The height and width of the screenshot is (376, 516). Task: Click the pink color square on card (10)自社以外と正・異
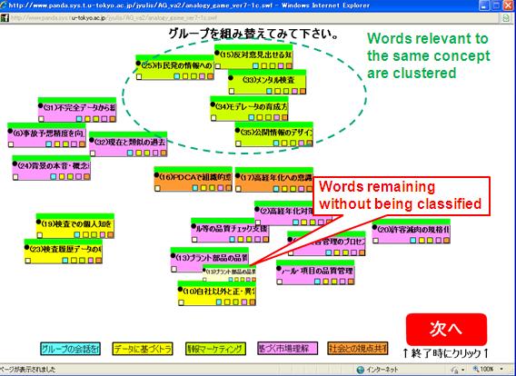point(244,302)
